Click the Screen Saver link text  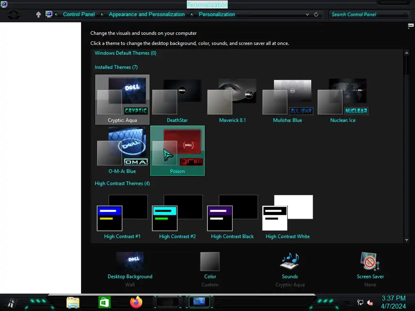click(x=370, y=276)
